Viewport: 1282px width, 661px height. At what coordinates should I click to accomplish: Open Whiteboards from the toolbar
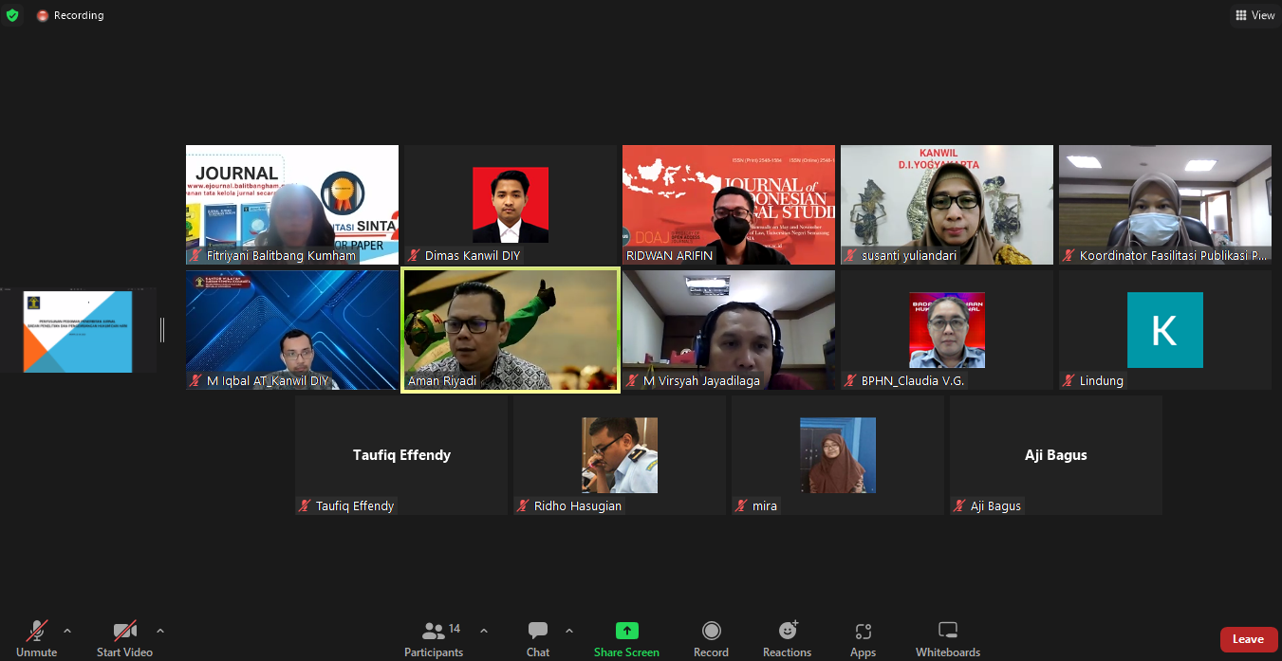tap(947, 632)
